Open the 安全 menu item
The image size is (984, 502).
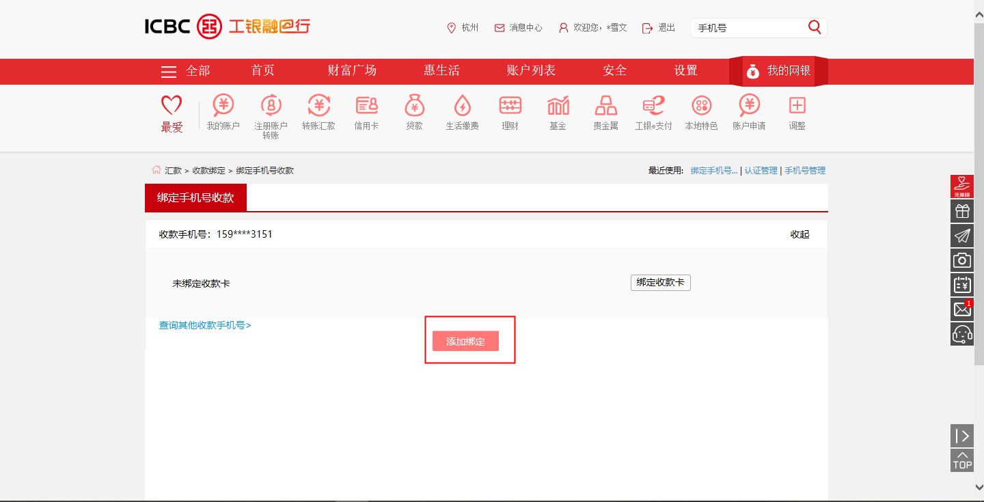tap(614, 71)
